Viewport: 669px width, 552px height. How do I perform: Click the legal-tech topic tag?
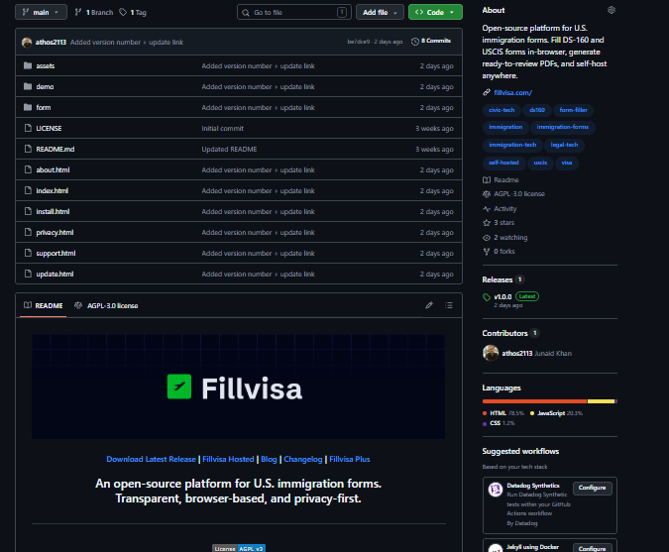click(565, 145)
